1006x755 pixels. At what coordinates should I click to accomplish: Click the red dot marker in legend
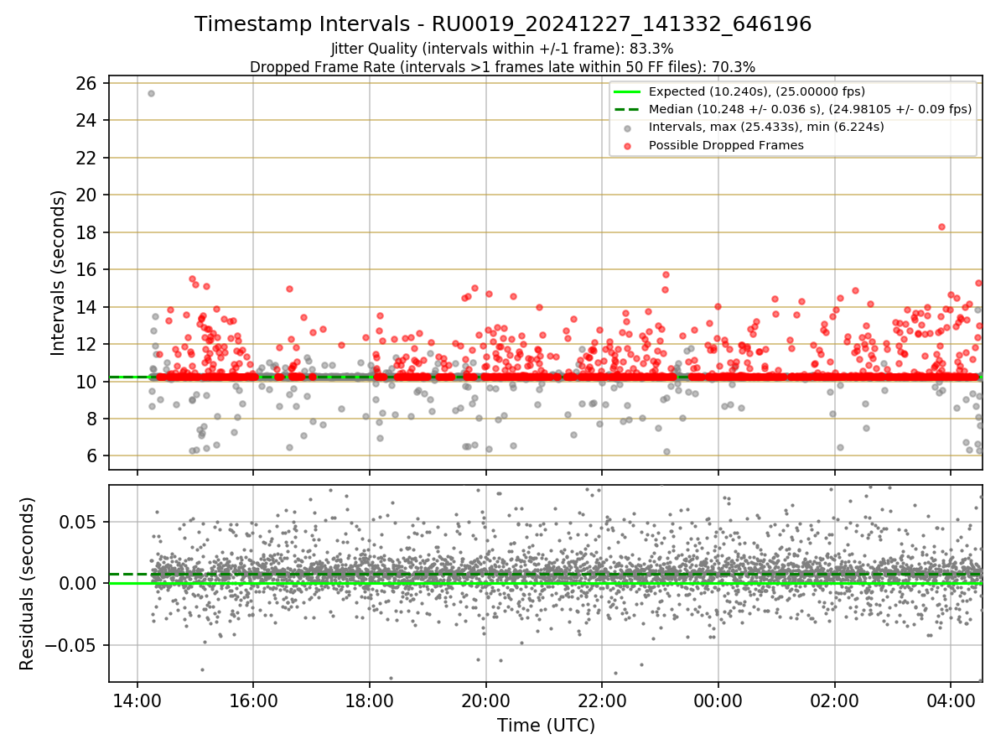point(627,145)
